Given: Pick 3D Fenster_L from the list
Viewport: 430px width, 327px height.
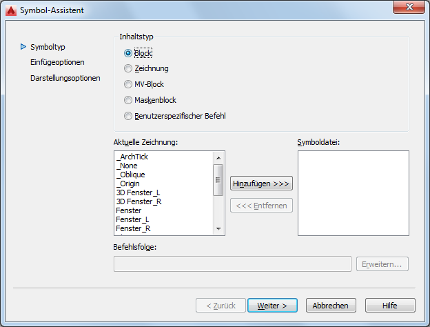Looking at the screenshot, I should coord(138,192).
